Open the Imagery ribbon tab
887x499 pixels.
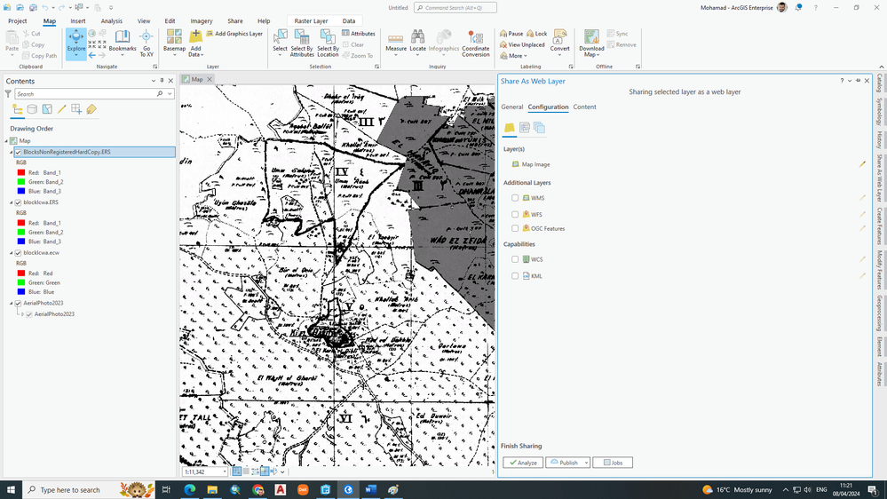(x=202, y=21)
